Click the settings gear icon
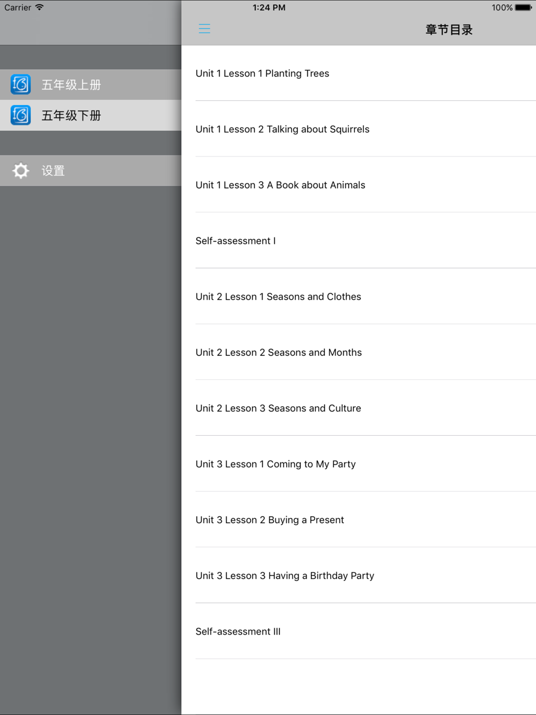 [21, 171]
